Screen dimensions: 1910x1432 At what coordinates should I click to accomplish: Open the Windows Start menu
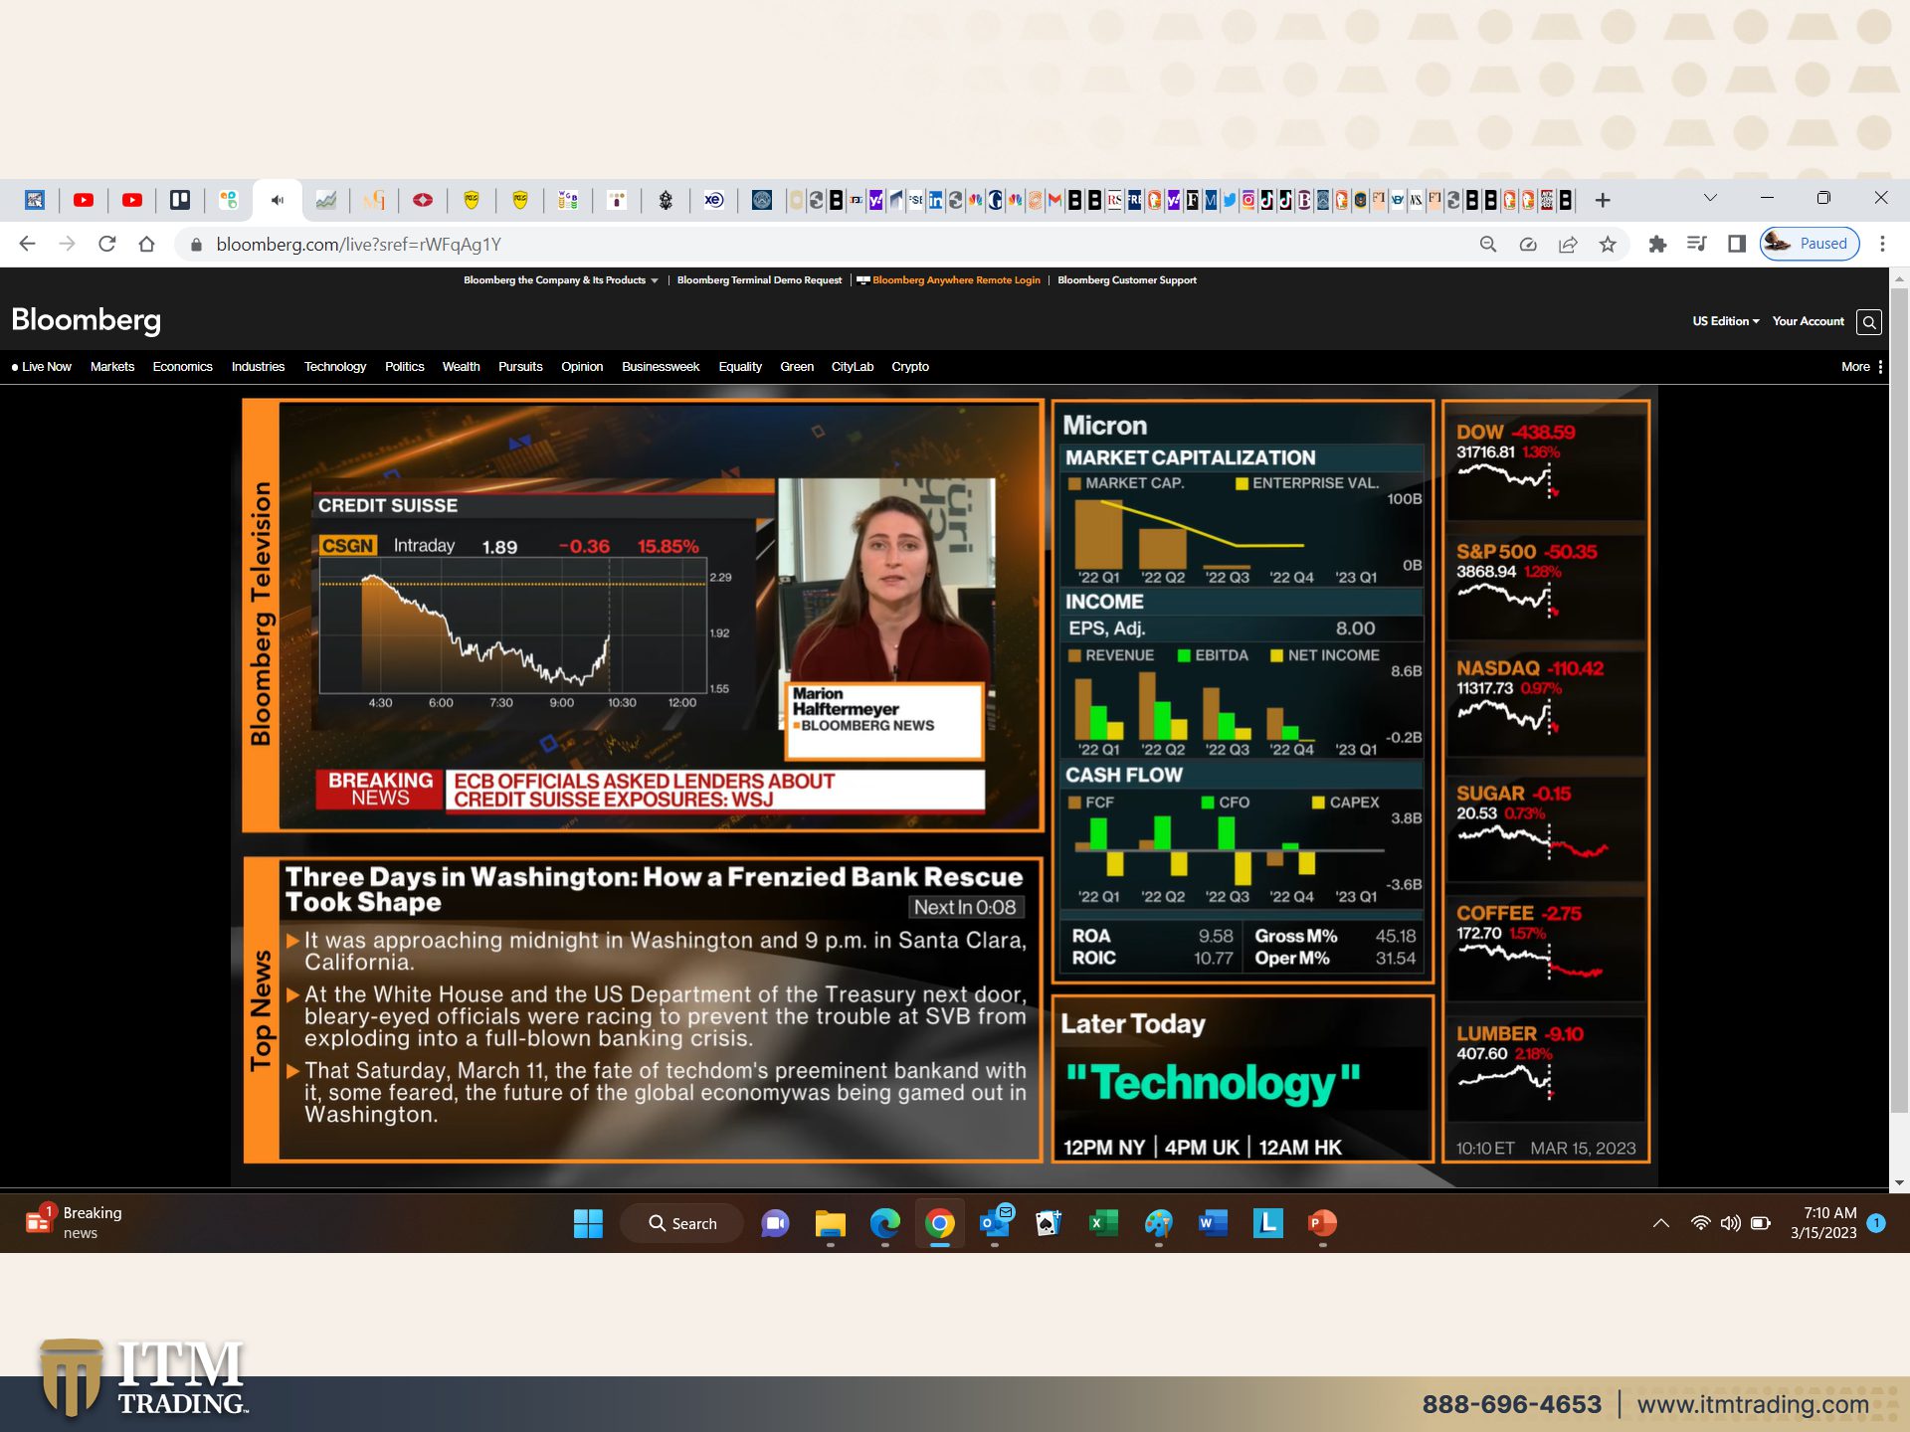tap(588, 1223)
